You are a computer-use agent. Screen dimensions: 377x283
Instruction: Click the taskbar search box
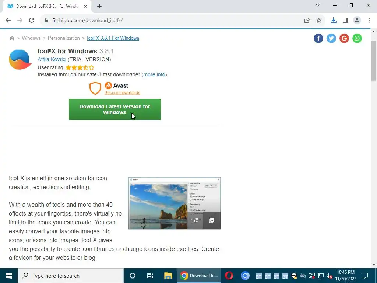point(70,276)
